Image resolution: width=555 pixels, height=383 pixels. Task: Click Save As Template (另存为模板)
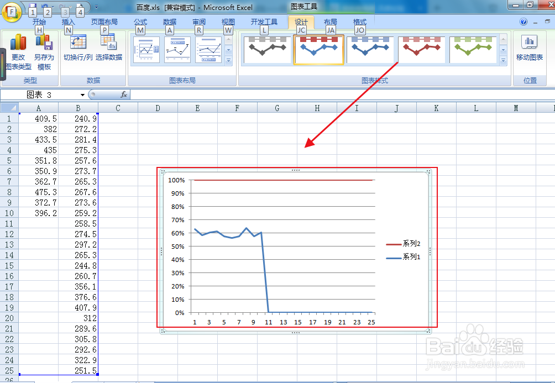tap(44, 52)
